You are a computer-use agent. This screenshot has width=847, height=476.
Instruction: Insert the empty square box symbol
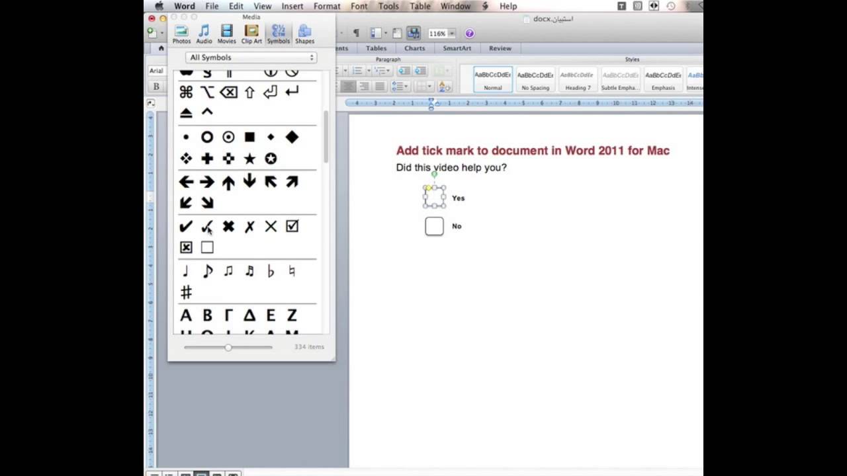coord(207,247)
